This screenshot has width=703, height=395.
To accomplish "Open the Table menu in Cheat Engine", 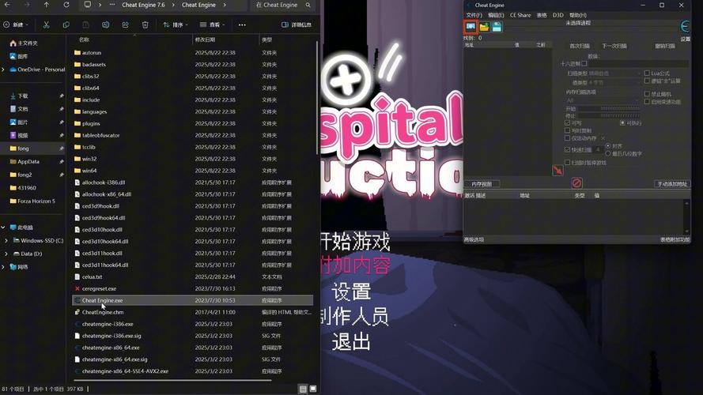I will pos(542,15).
